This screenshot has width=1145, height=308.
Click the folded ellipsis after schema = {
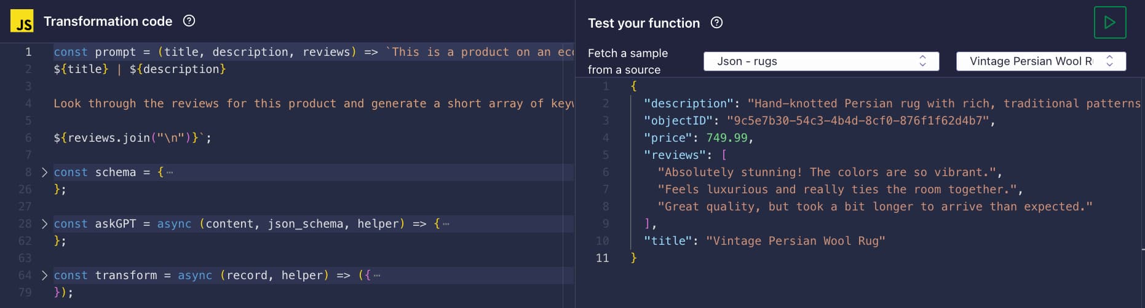[x=170, y=172]
